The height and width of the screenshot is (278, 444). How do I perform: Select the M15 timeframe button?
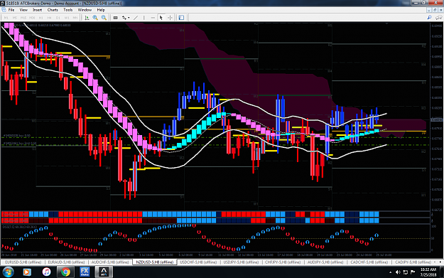pos(23,18)
